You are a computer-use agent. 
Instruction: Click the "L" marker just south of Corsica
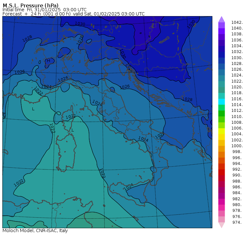[73, 130]
